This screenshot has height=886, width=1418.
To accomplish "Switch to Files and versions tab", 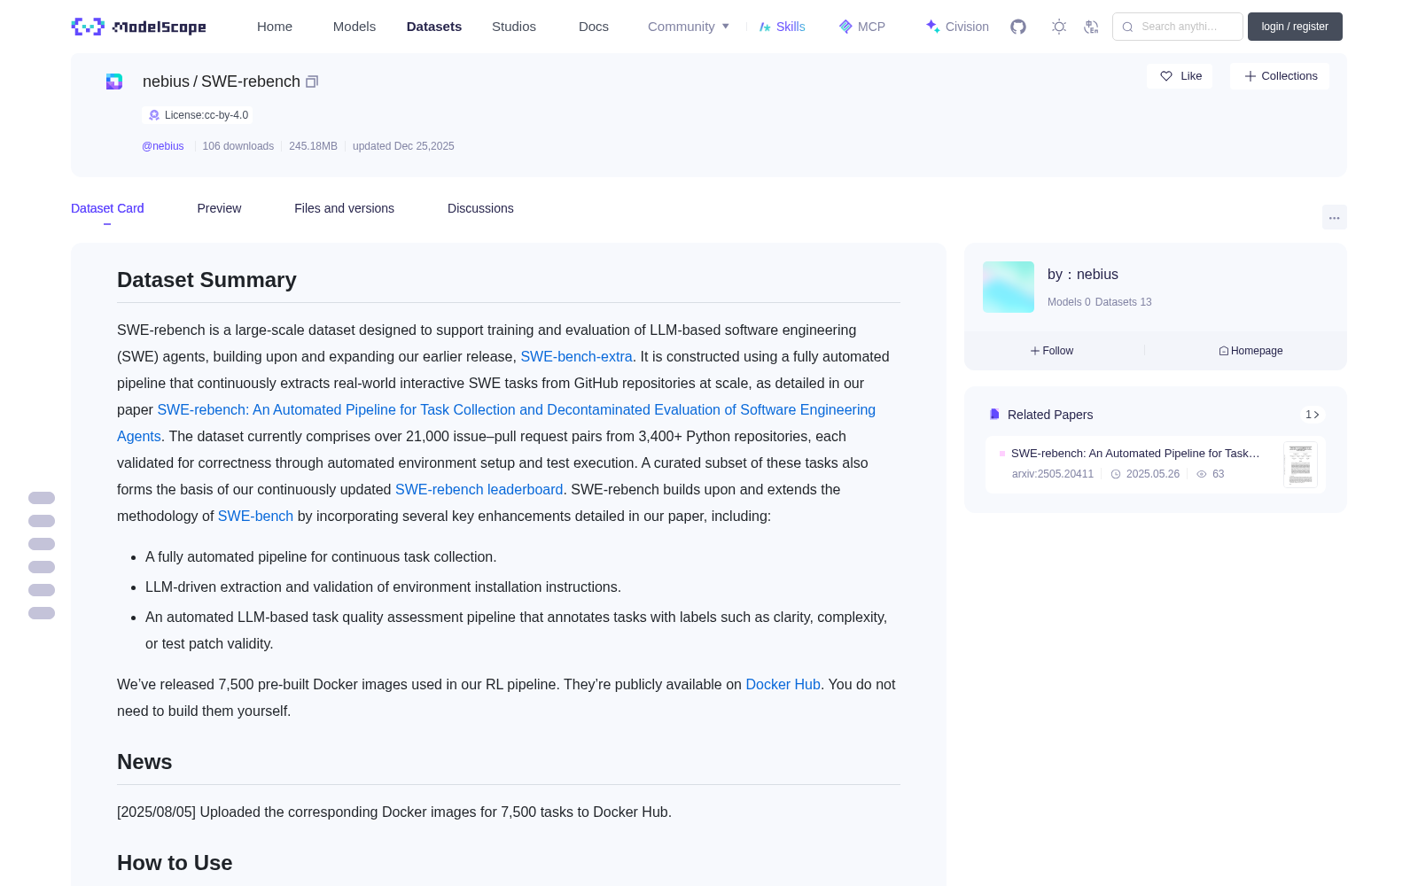I will coord(344,208).
